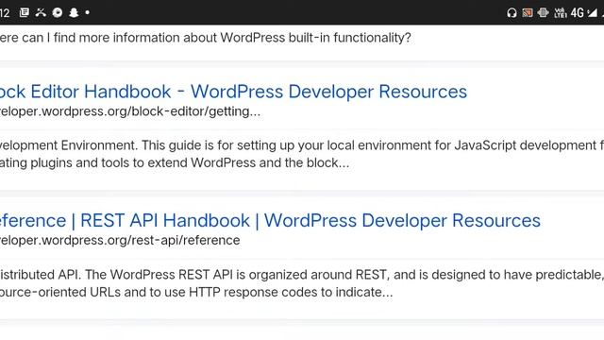Tap the orange screen cast icon
Screen dimensions: 604x340
coord(528,12)
